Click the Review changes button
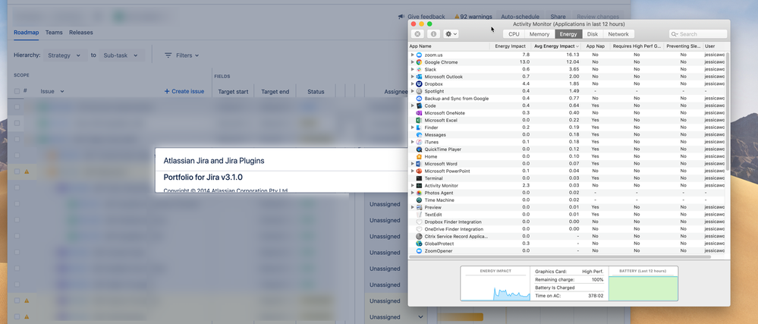758x324 pixels. click(598, 17)
